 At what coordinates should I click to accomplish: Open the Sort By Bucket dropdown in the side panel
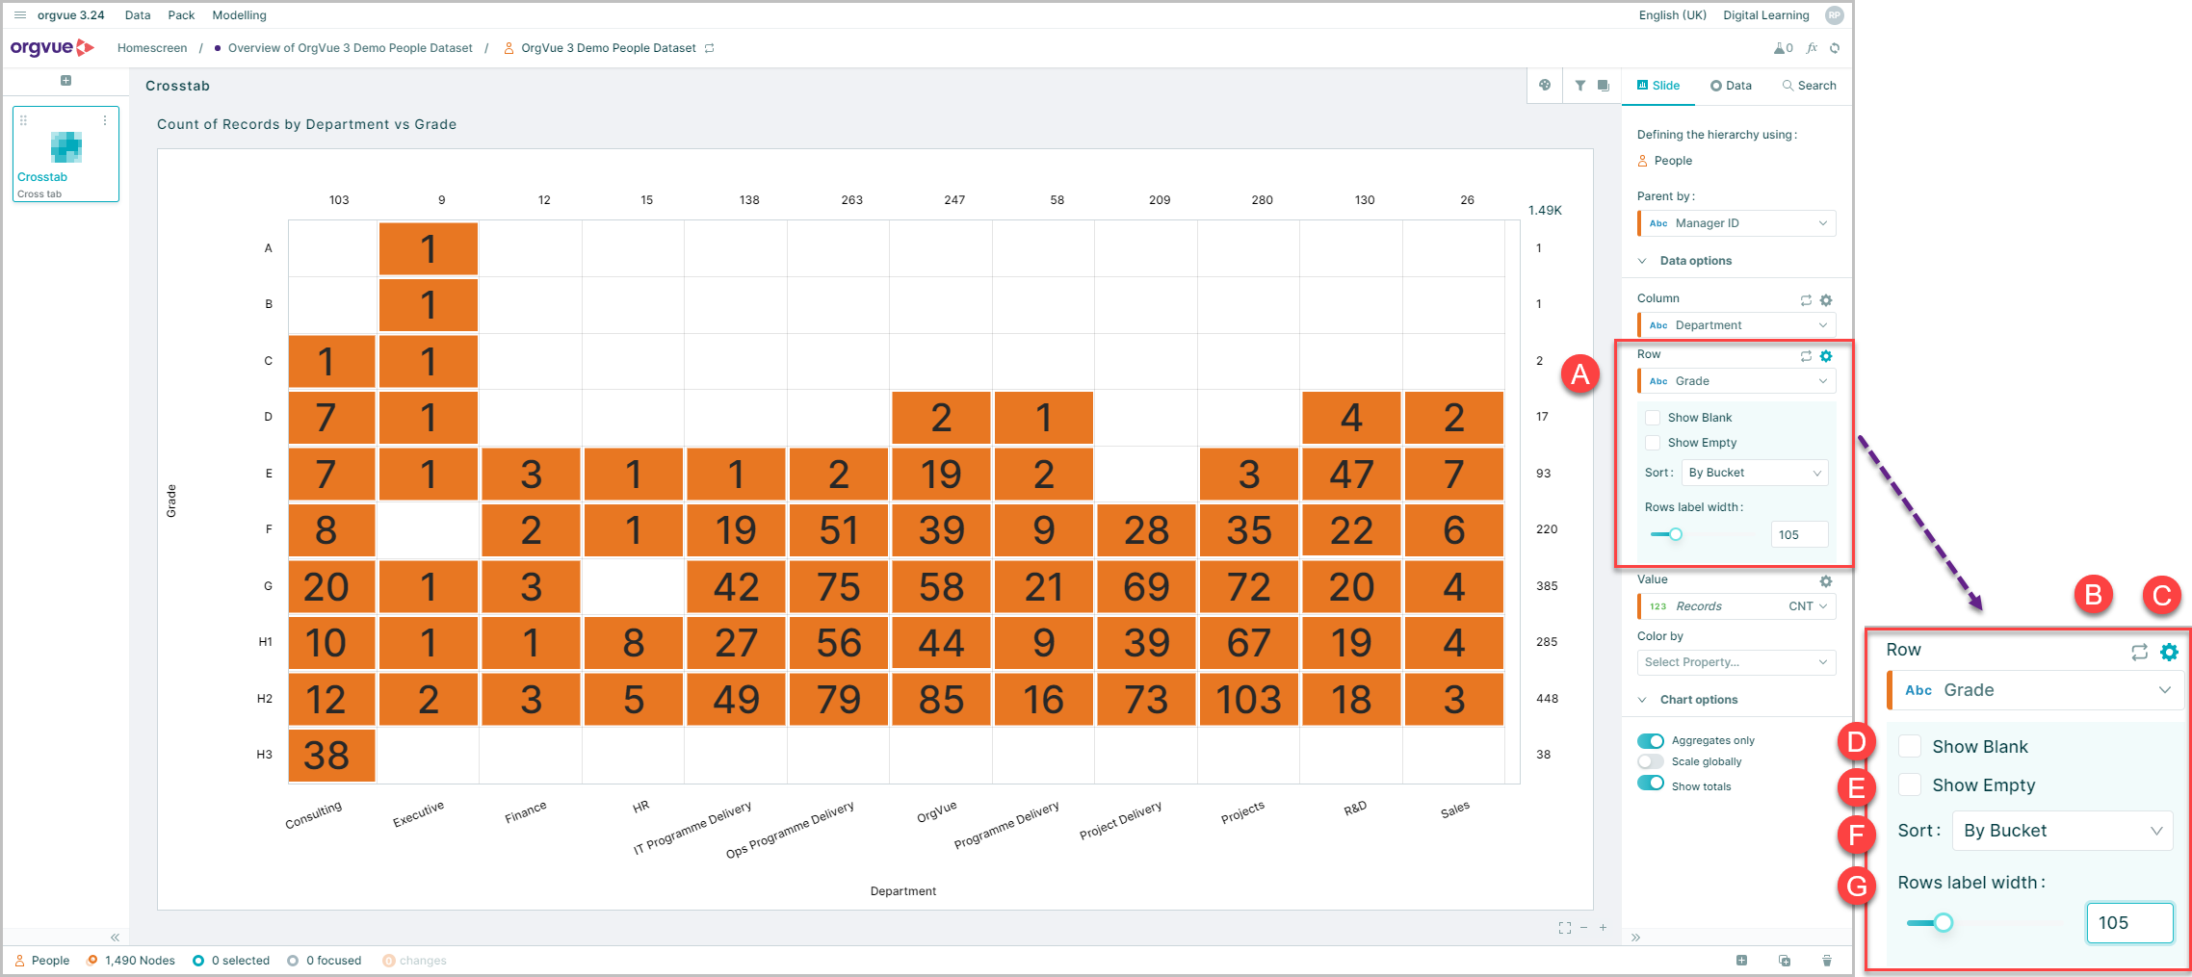1755,473
